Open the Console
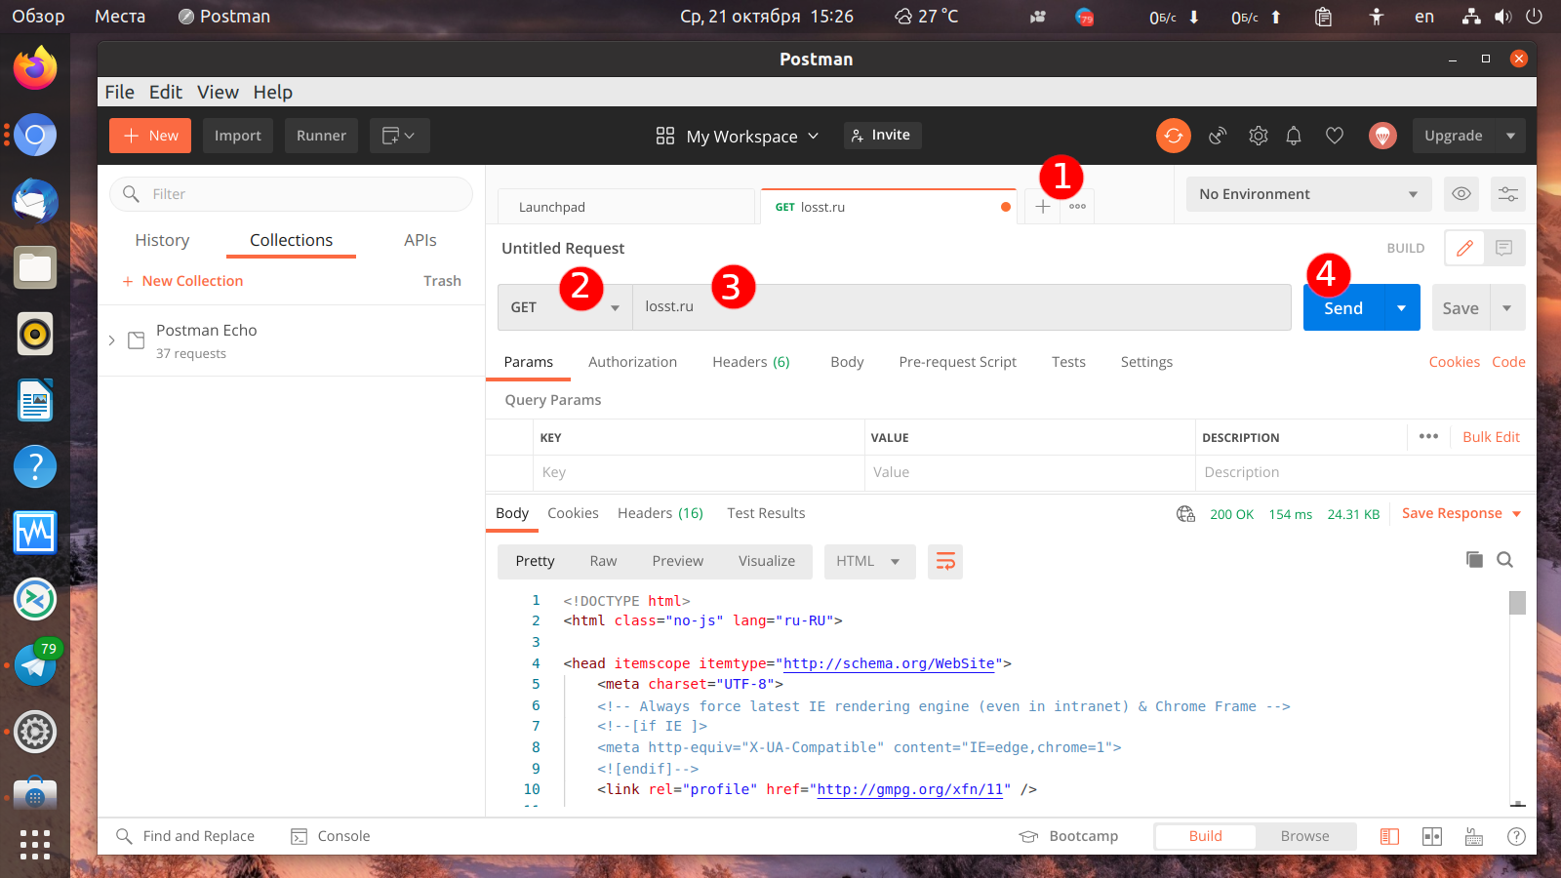 point(331,836)
